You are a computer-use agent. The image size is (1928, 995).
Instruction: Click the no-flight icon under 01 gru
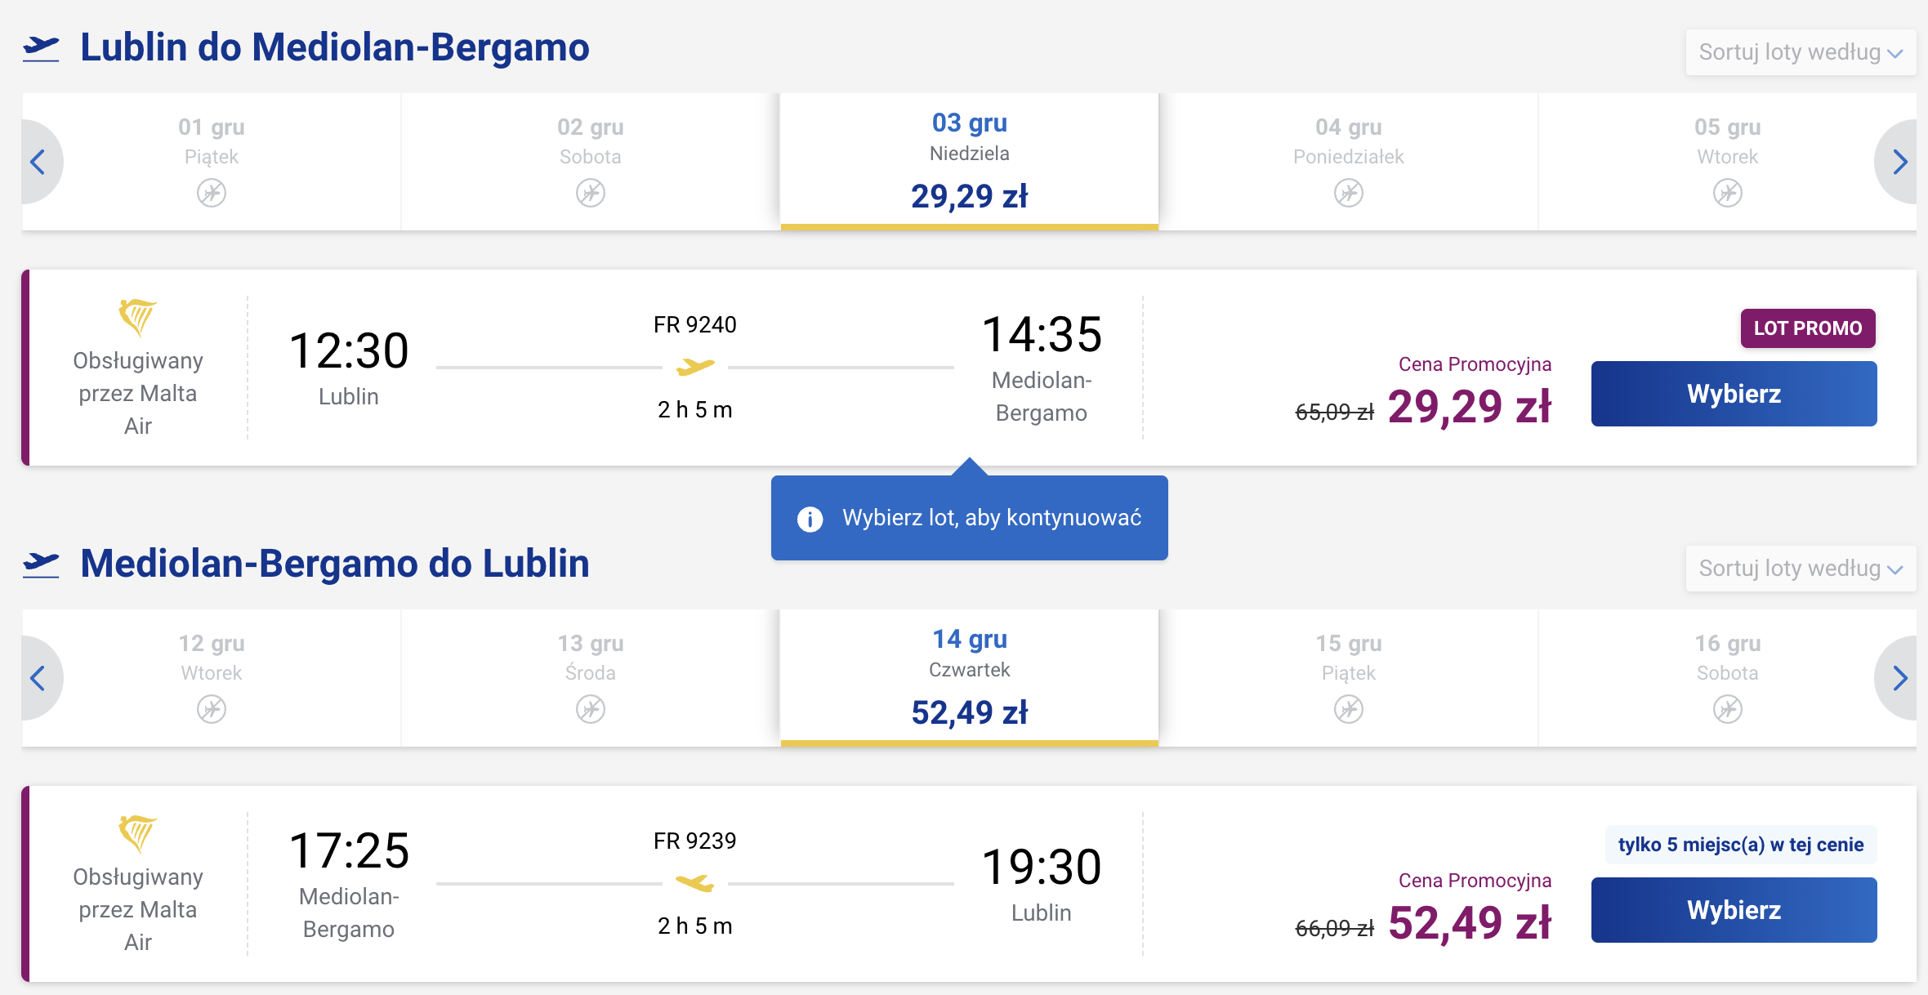tap(212, 194)
